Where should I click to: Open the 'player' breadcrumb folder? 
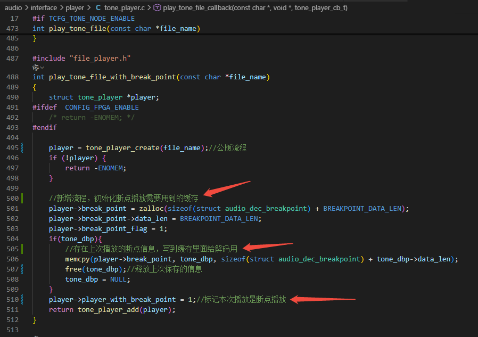pos(75,7)
